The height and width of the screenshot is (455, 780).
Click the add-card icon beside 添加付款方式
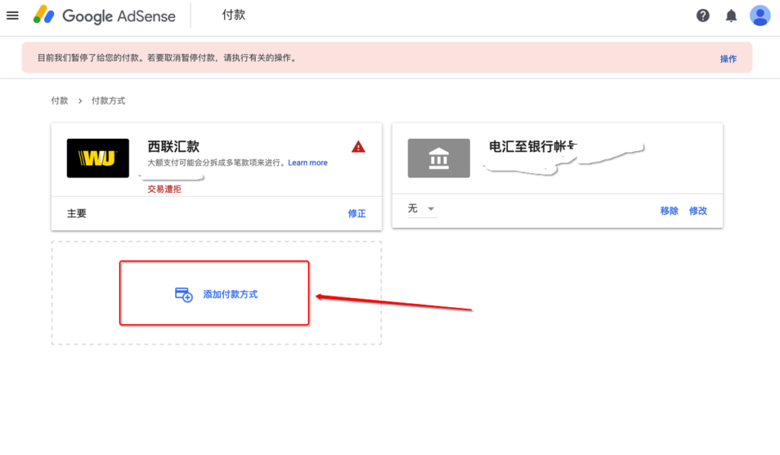[184, 294]
